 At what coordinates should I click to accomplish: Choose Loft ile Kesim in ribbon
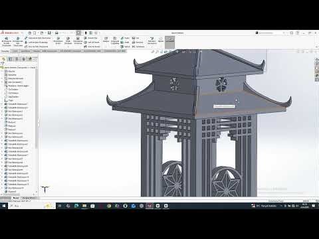(92, 42)
